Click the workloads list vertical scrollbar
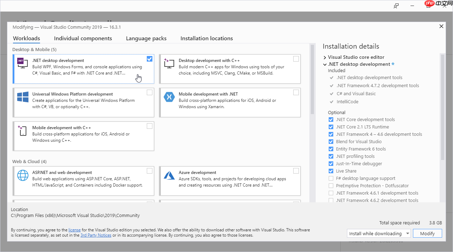The height and width of the screenshot is (252, 453). [312, 79]
